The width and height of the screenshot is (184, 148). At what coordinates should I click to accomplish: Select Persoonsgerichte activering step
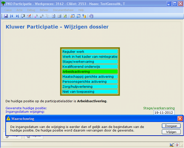coord(90,81)
